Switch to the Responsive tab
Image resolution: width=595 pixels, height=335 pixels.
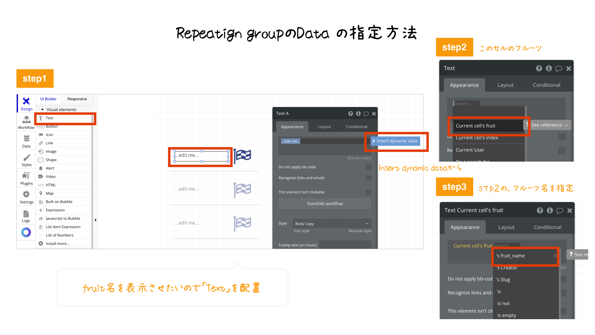point(77,99)
